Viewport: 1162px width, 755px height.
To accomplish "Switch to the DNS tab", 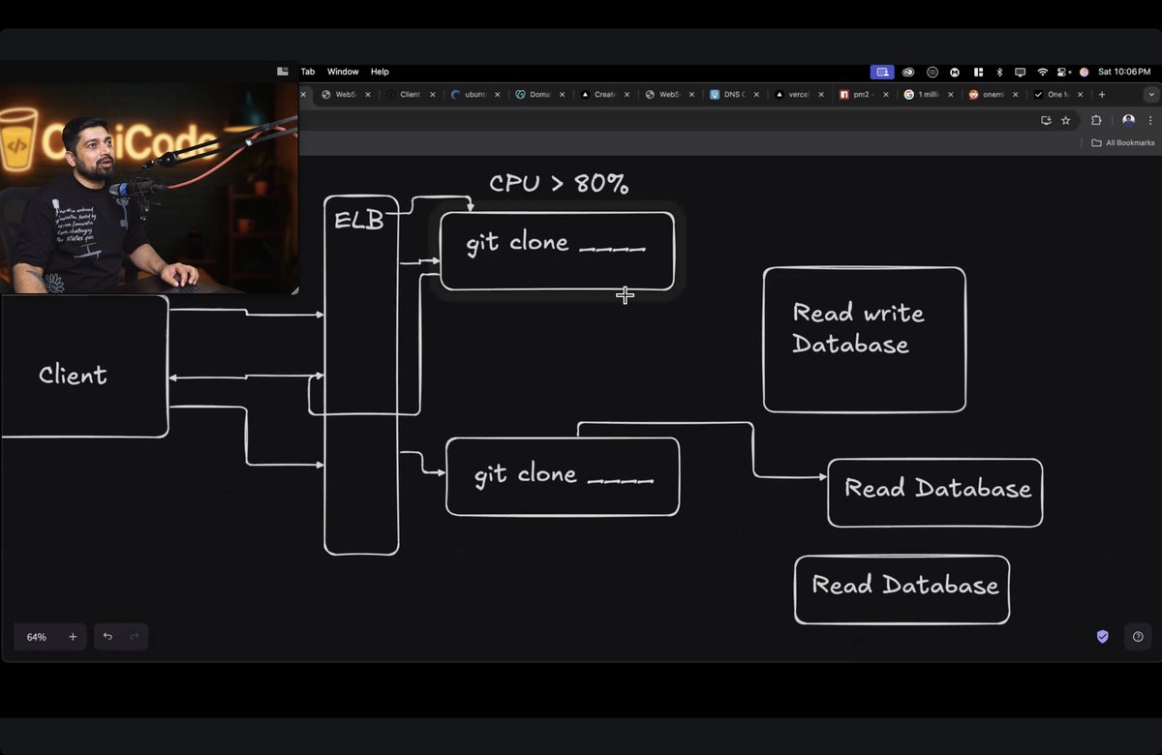I will click(731, 94).
